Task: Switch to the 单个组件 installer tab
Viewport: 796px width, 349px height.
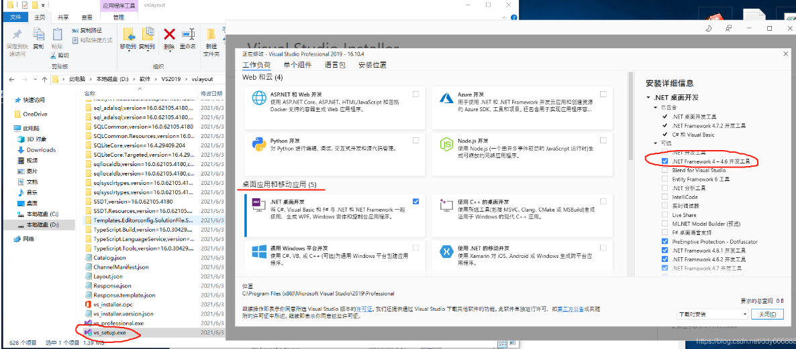Action: click(297, 65)
